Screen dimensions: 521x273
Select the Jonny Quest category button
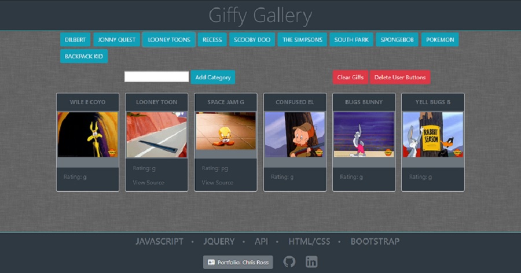tap(116, 39)
